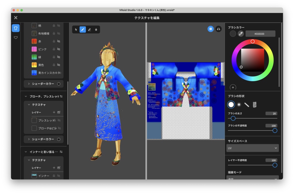Image resolution: width=294 pixels, height=194 pixels.
Task: Toggle visibility of the ブローチ&ピン layer
Action: tap(59, 128)
